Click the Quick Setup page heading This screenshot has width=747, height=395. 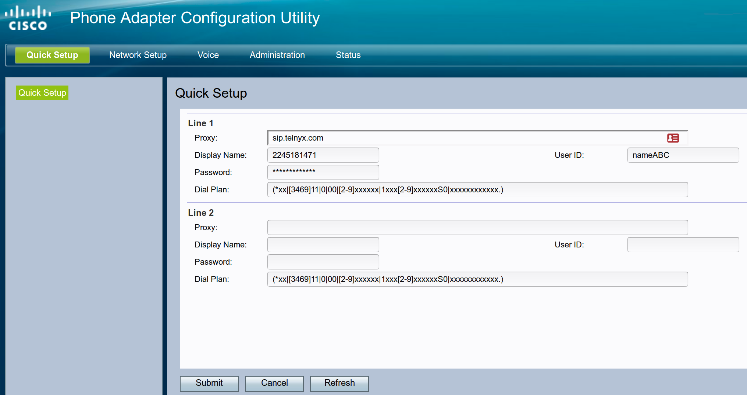211,93
